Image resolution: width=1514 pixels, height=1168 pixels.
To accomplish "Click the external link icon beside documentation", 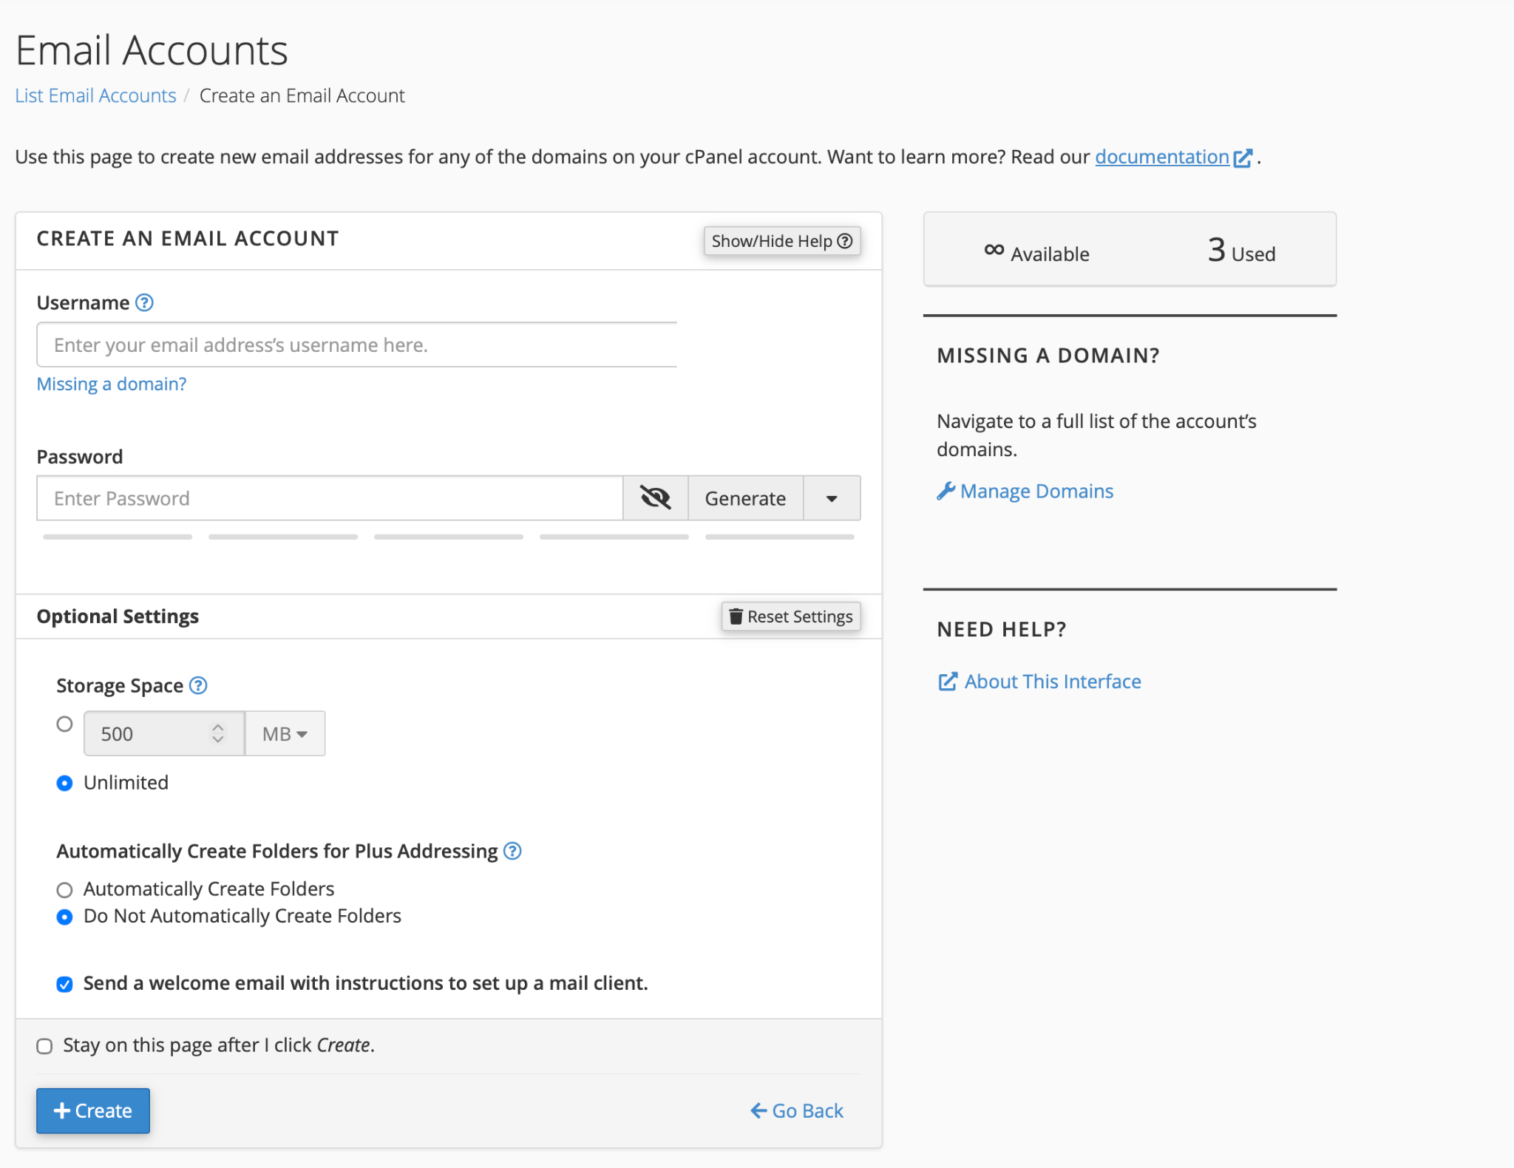I will click(1243, 157).
